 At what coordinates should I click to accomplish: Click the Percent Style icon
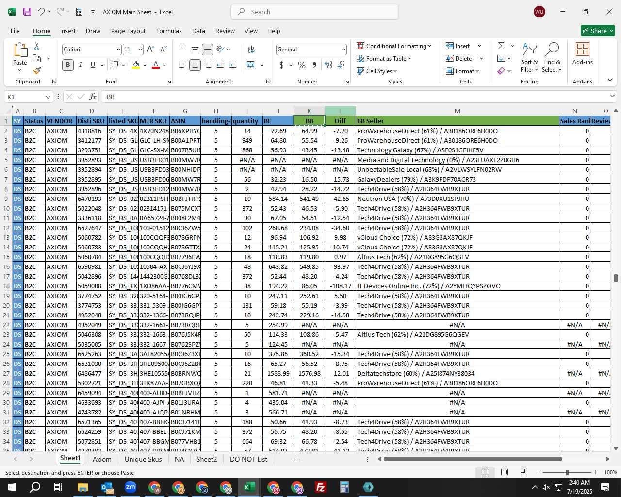point(302,65)
